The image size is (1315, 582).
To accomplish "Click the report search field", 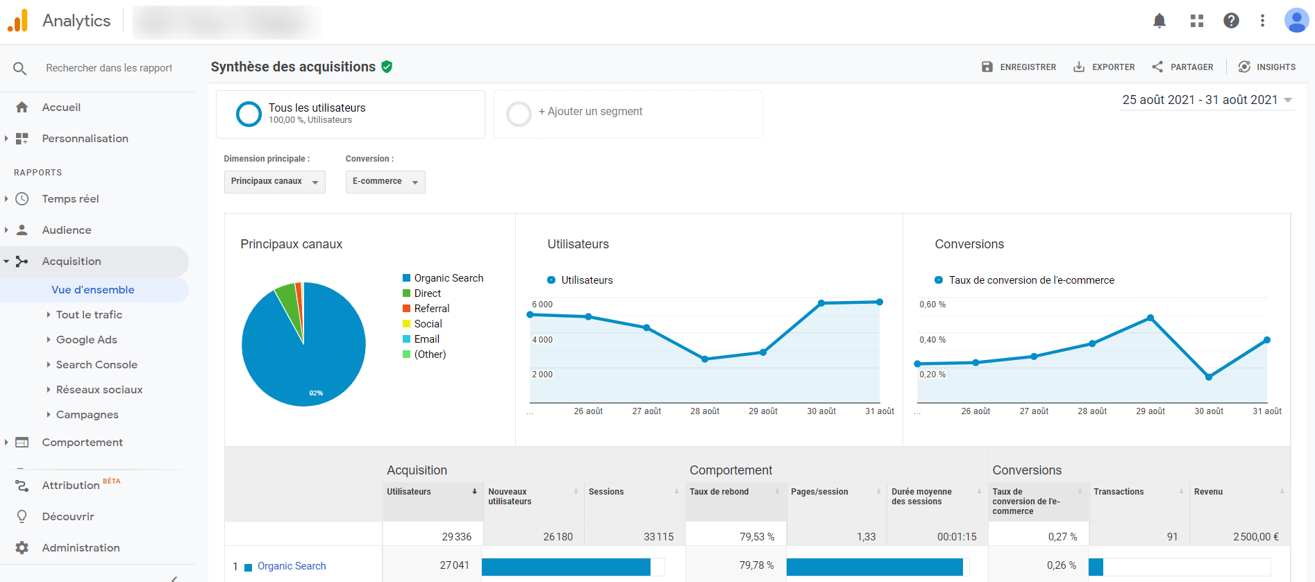I will click(x=108, y=68).
